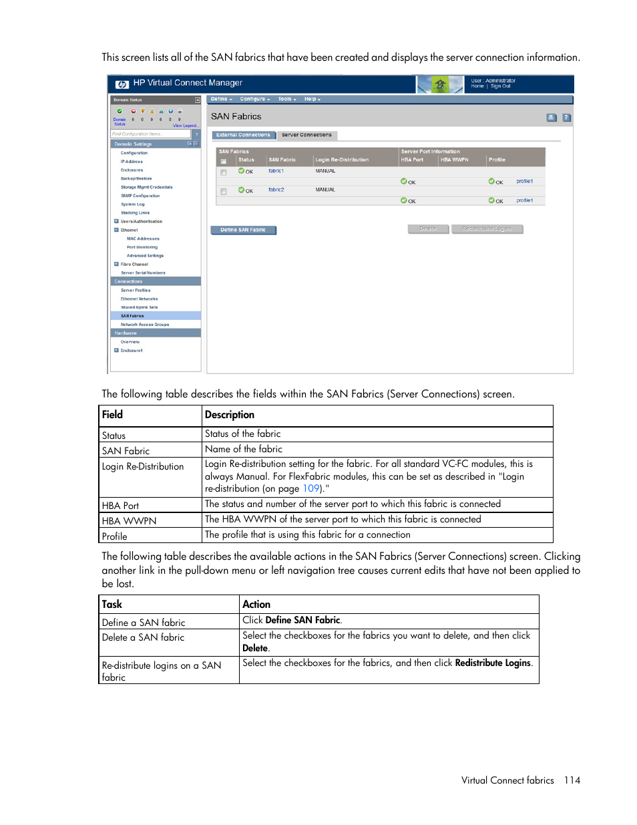
Task: Click the HP logo icon
Action: (122, 84)
